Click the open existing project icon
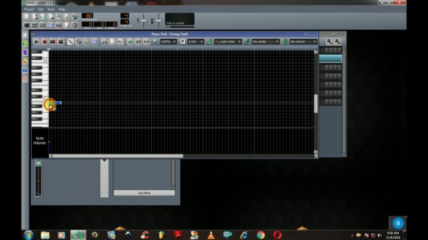428x240 pixels. pos(43,17)
